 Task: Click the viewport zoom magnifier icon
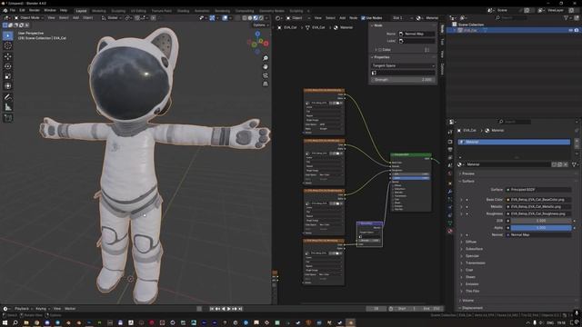point(266,58)
